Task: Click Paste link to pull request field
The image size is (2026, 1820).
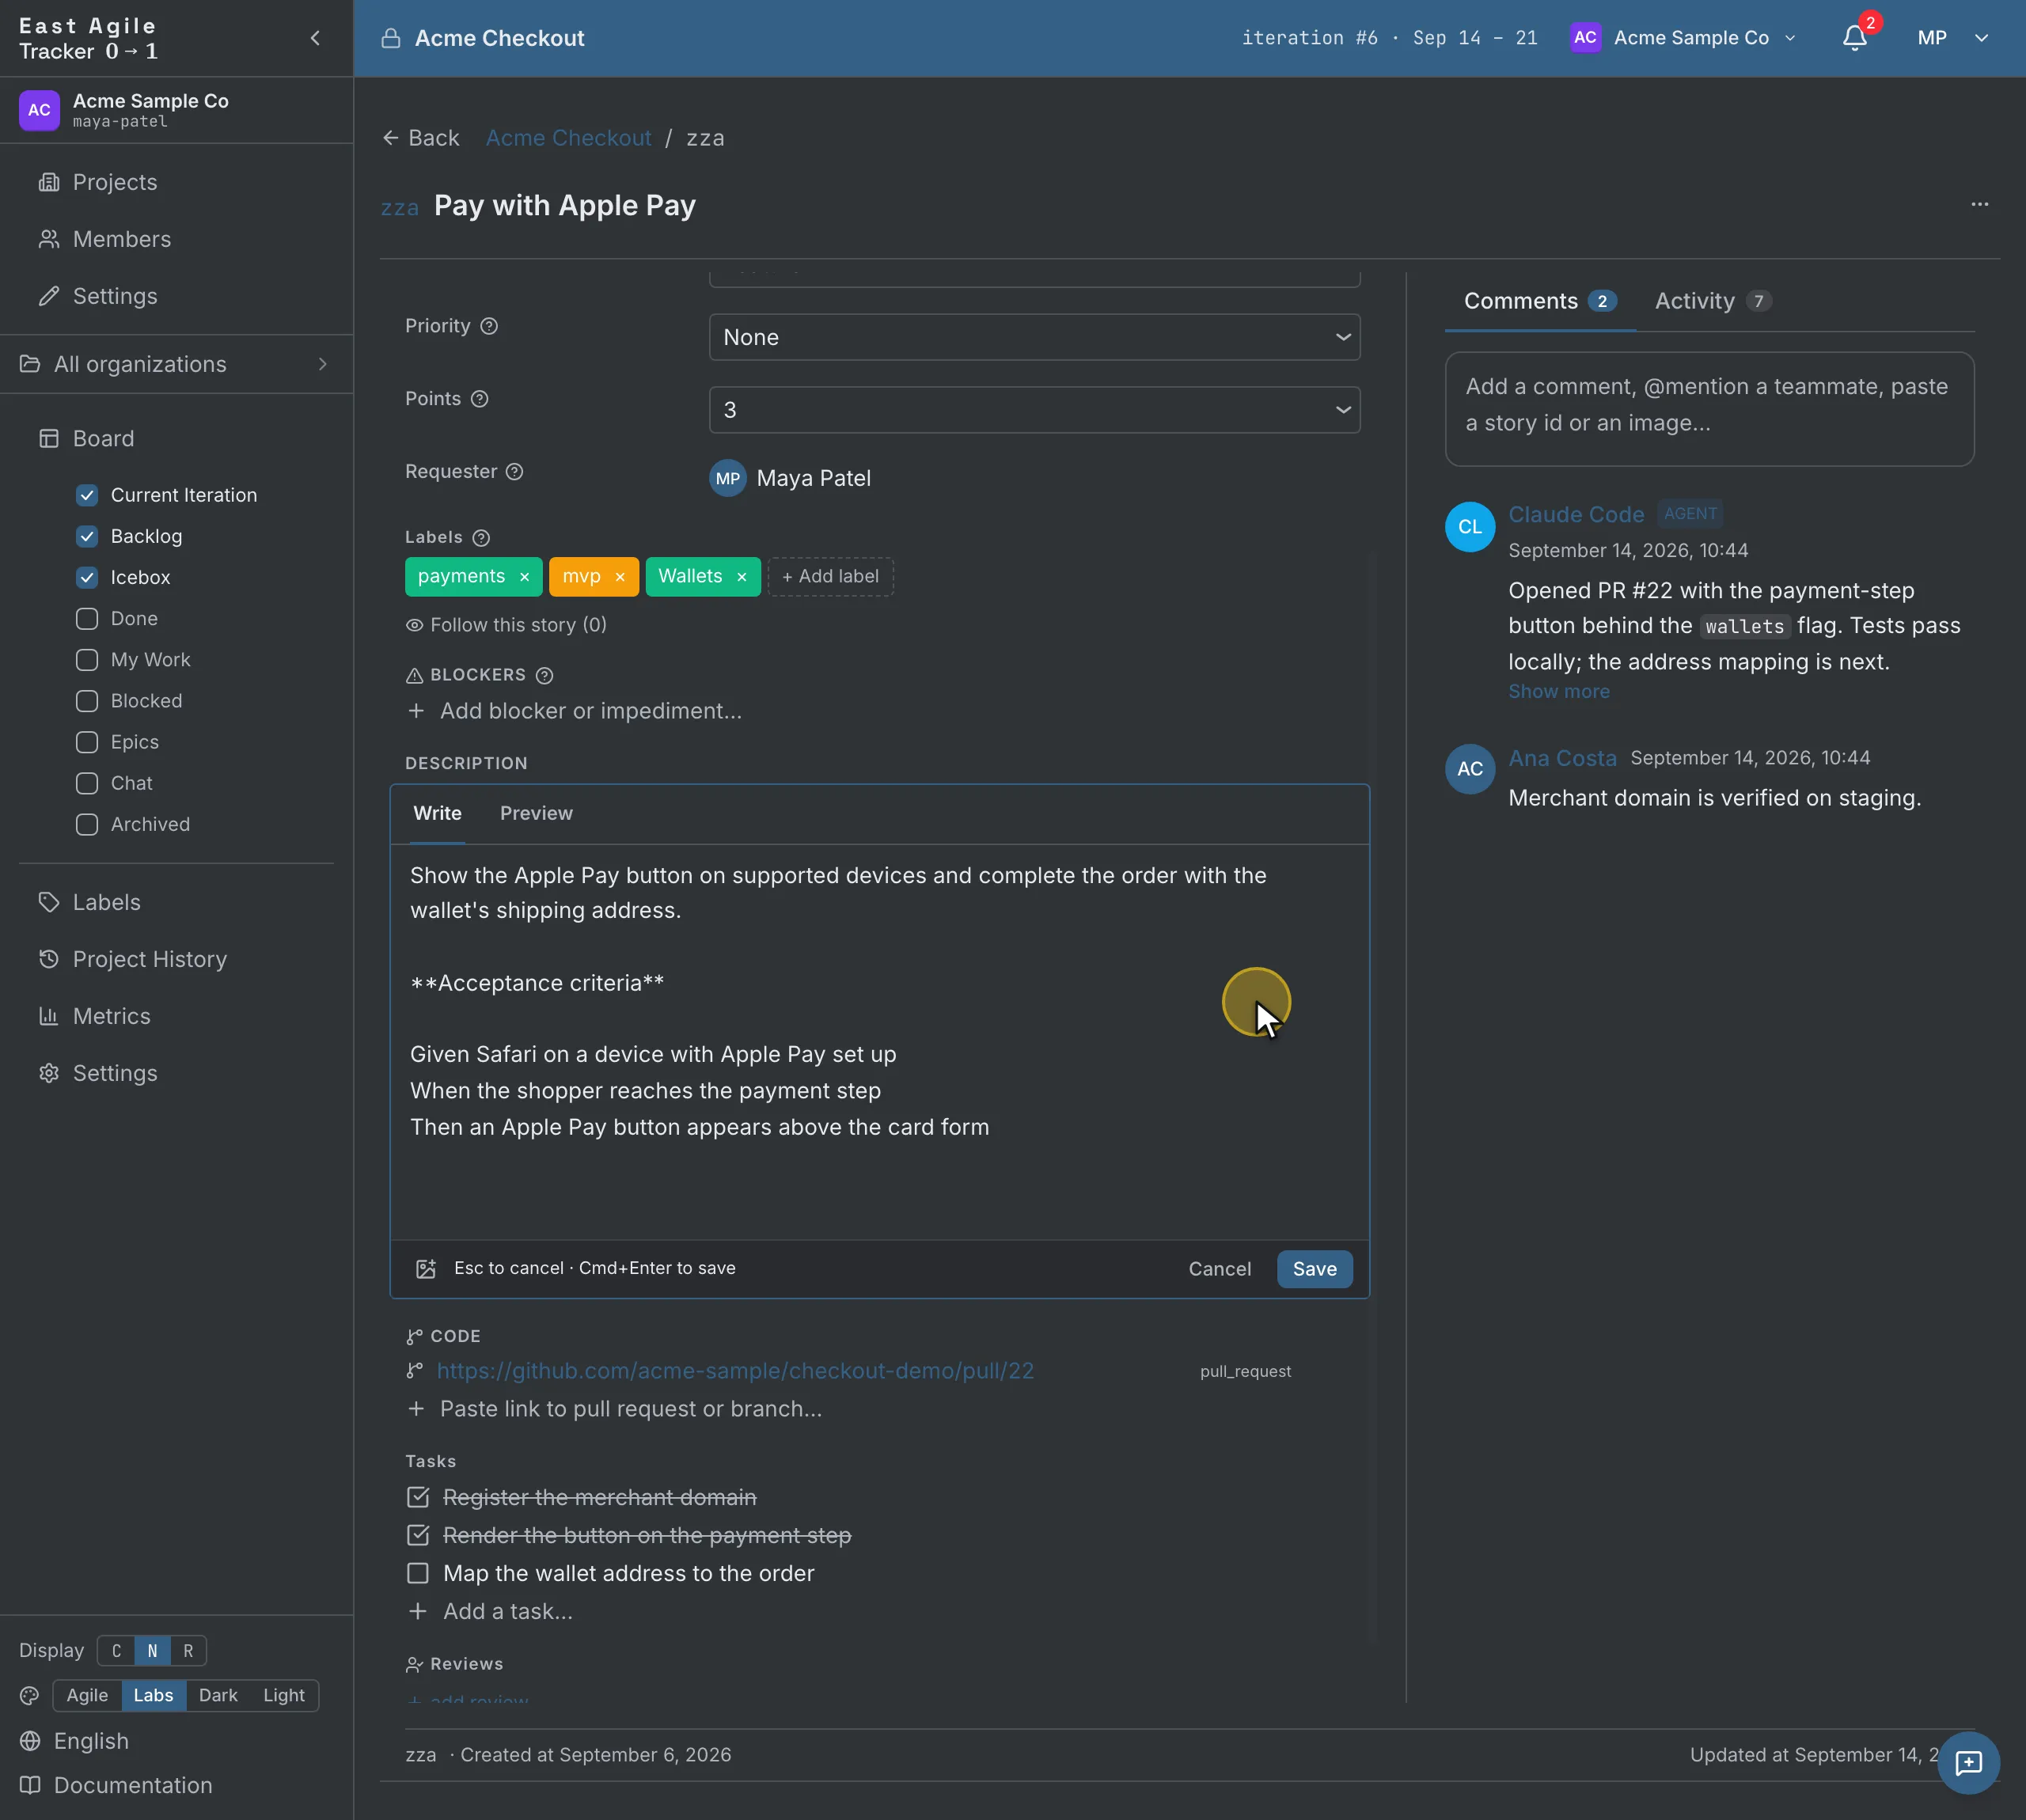Action: click(x=630, y=1409)
